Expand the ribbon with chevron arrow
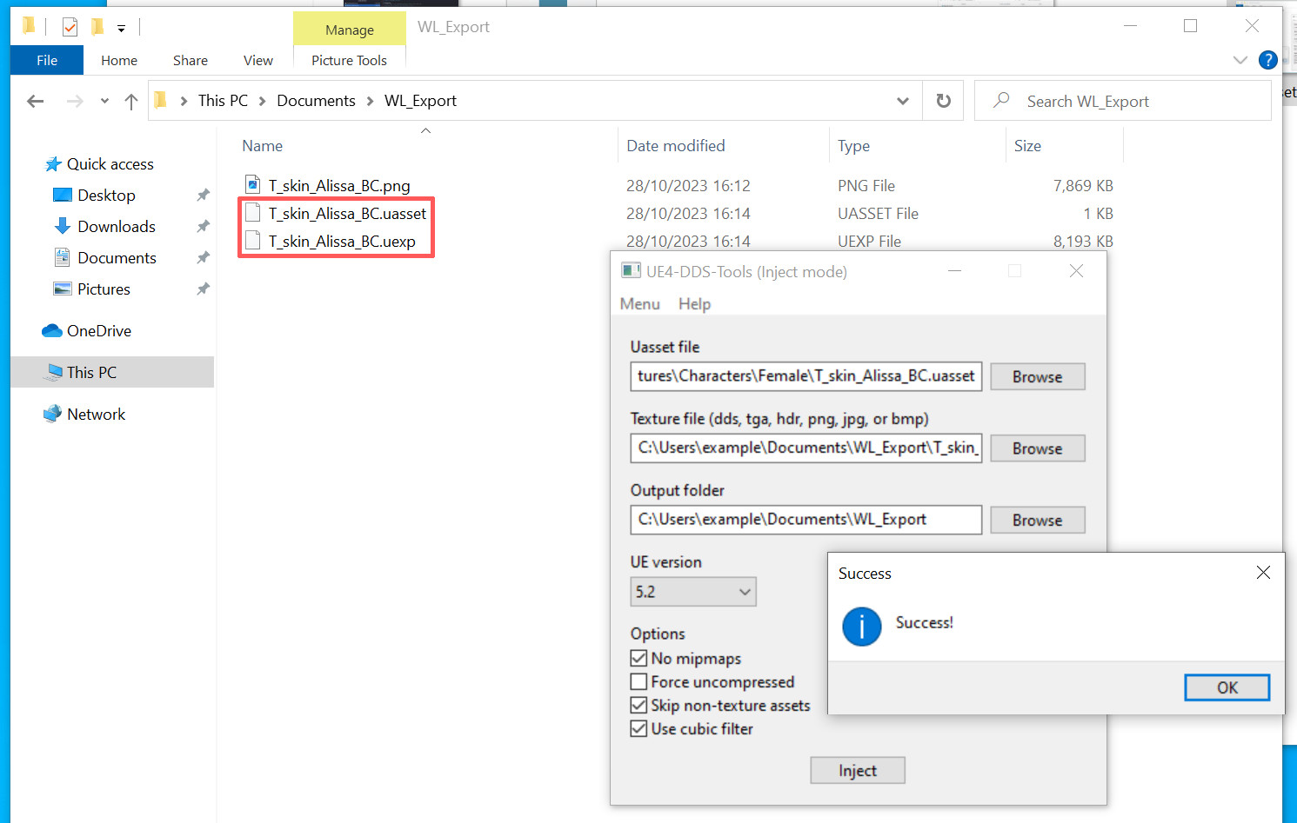The image size is (1297, 823). click(1240, 60)
